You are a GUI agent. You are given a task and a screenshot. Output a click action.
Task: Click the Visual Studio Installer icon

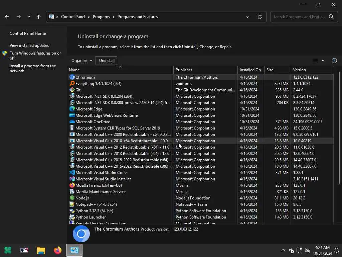72,179
